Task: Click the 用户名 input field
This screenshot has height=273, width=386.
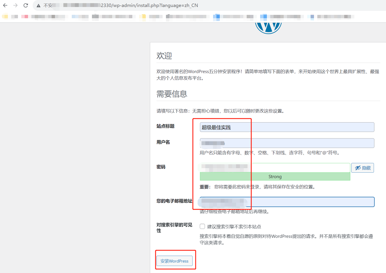Action: pyautogui.click(x=287, y=143)
